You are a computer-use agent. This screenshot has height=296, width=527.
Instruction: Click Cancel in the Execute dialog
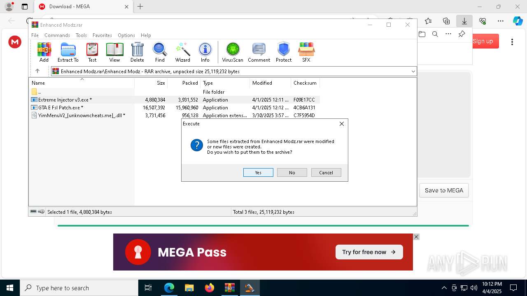(x=326, y=173)
